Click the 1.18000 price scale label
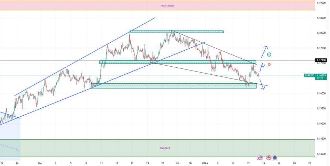330x166 pixels. [321, 33]
